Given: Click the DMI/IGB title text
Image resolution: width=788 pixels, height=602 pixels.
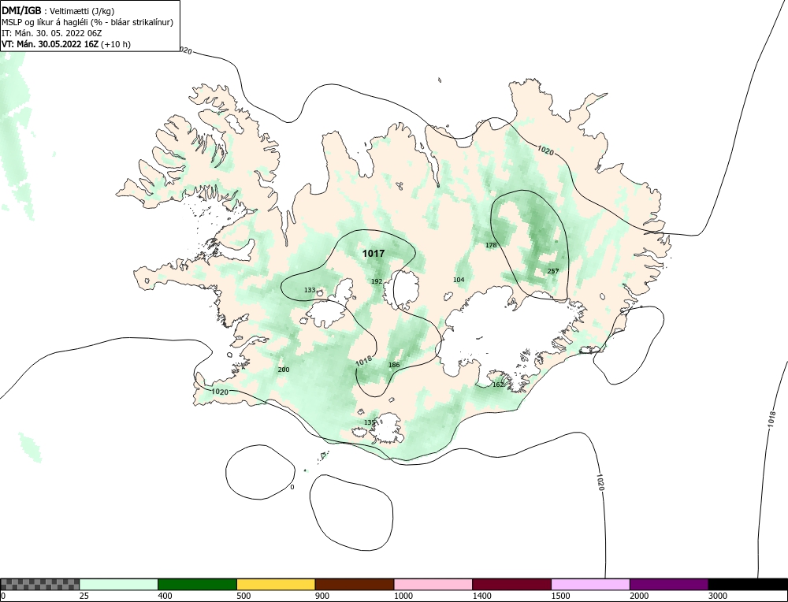Looking at the screenshot, I should coord(21,10).
